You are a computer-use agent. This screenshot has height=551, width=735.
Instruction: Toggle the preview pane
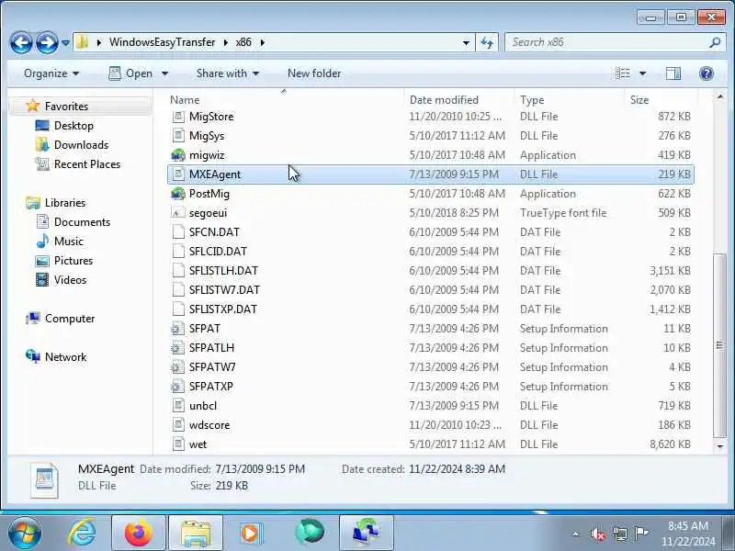click(673, 73)
